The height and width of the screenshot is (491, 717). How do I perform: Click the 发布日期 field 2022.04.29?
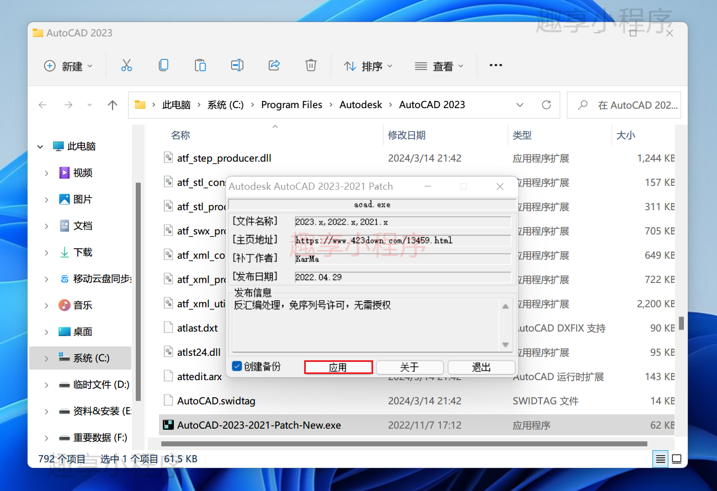(403, 277)
